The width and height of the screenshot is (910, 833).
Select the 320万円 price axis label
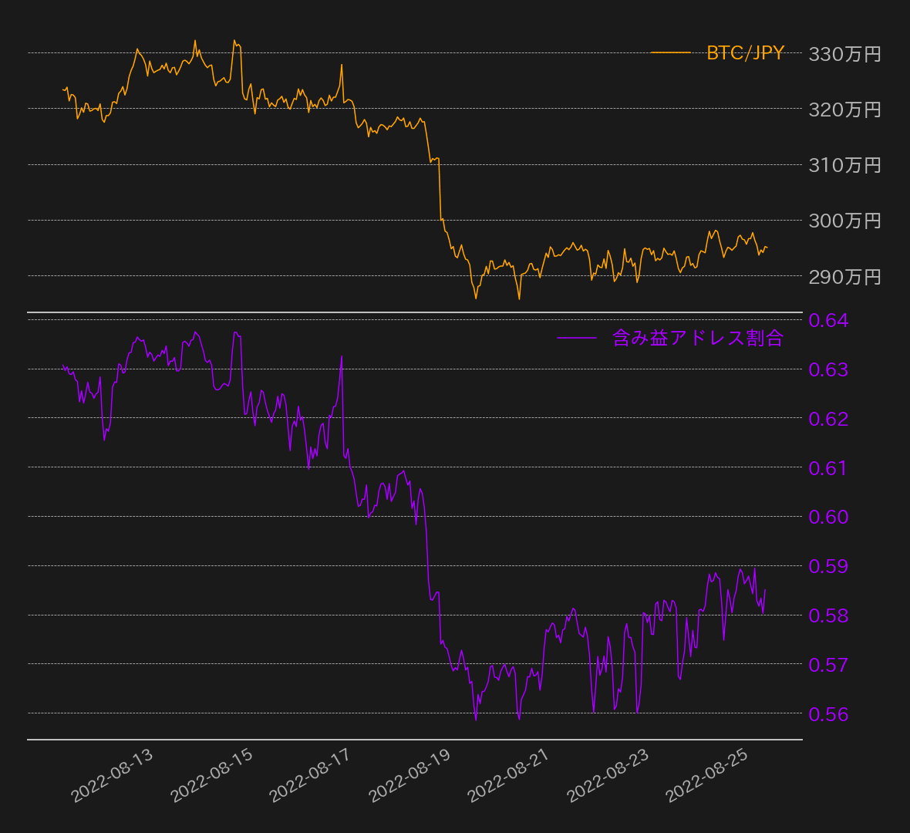[844, 110]
